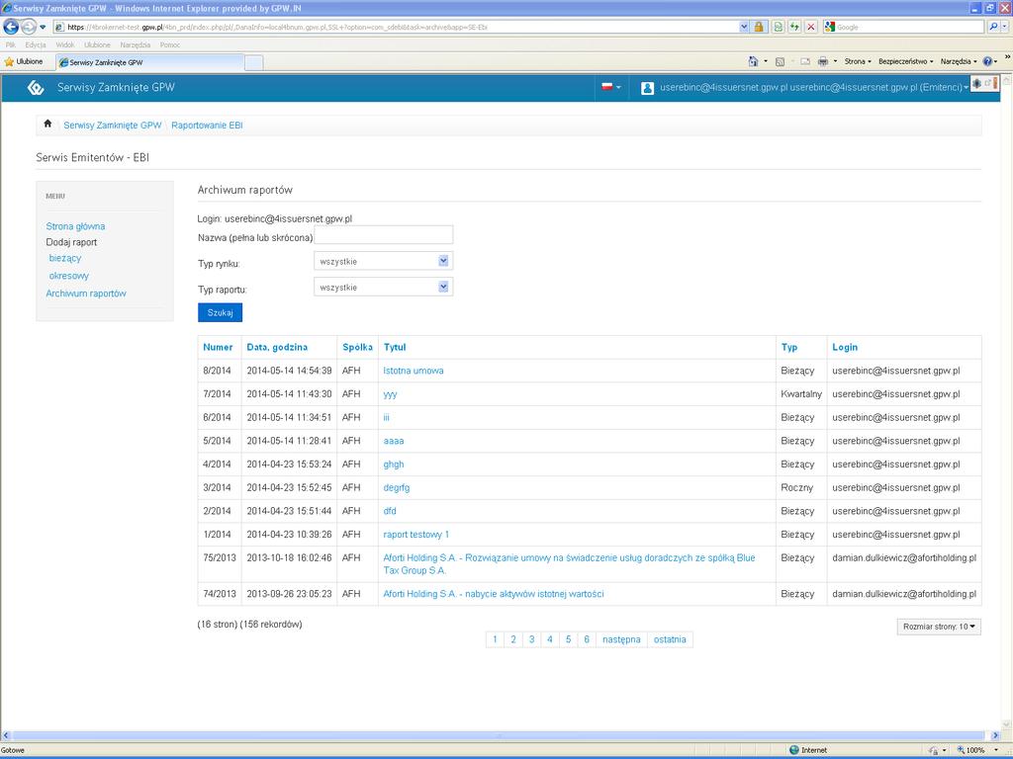Click the home icon in breadcrumb
This screenshot has width=1013, height=759.
coord(47,124)
